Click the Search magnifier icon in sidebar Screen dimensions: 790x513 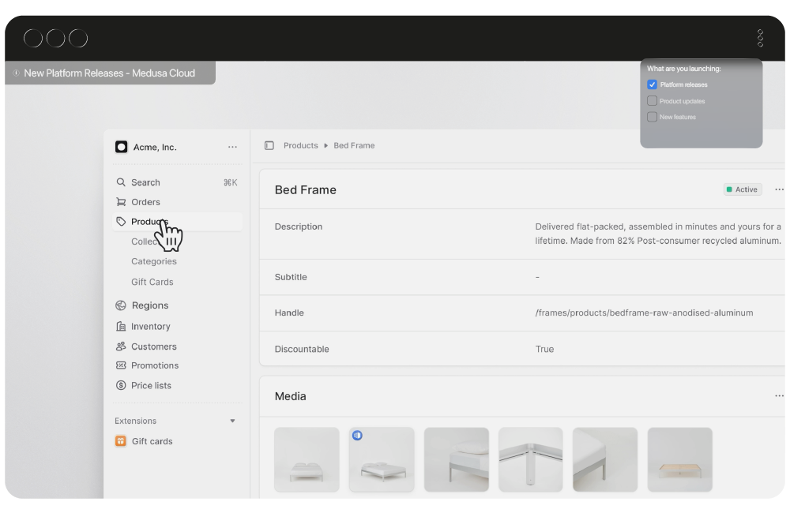(121, 182)
